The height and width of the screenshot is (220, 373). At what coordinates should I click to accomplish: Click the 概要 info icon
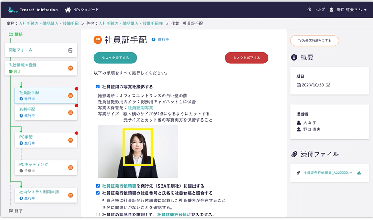(294, 57)
